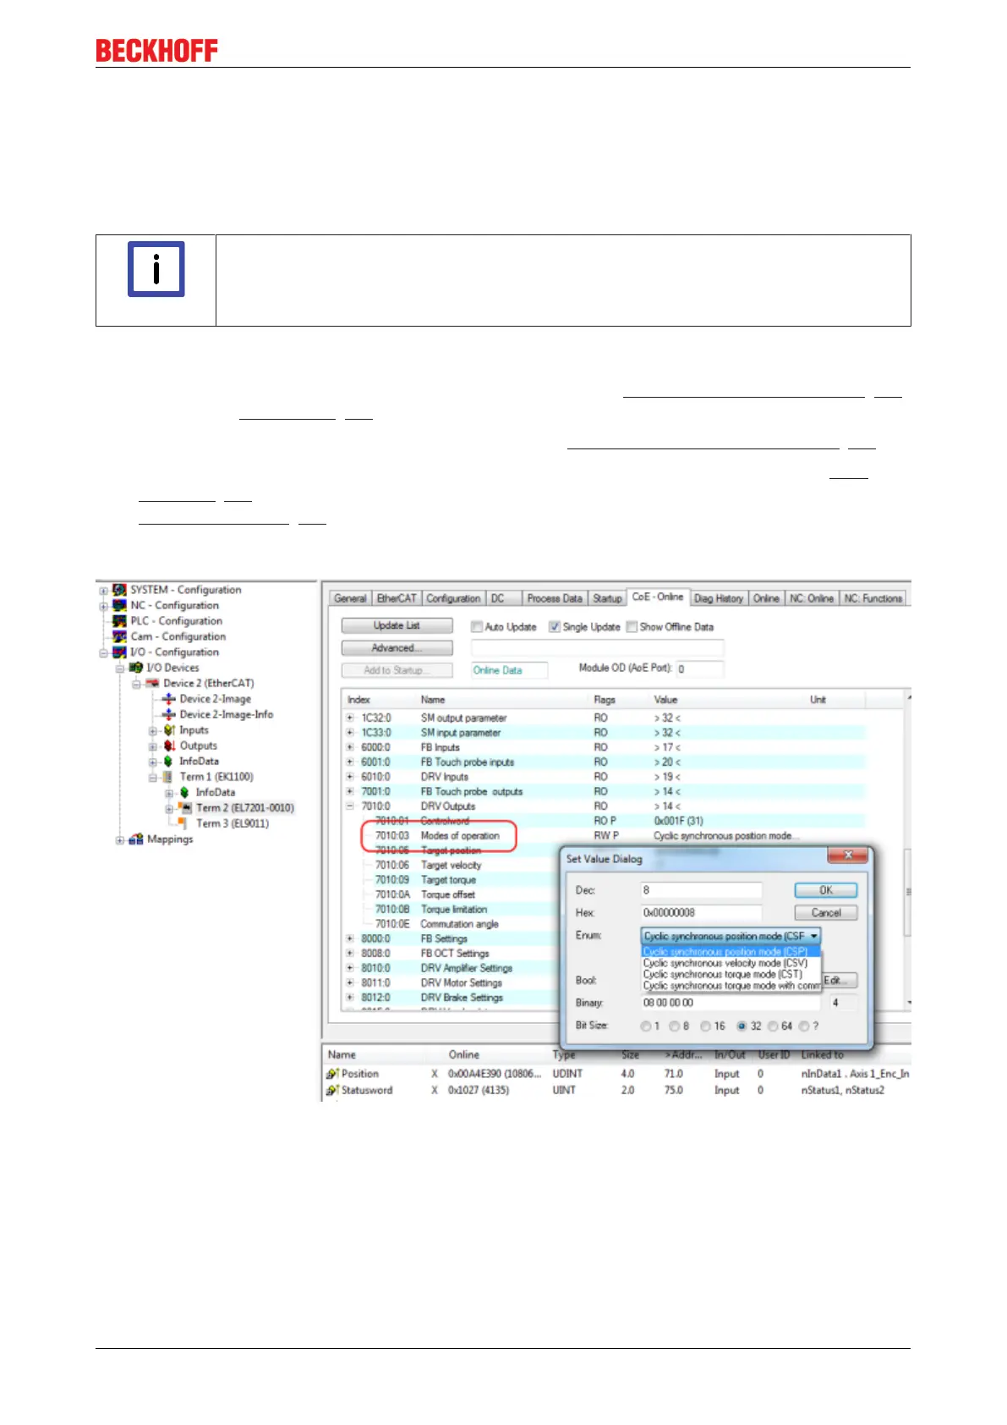Select Bit Size ? radio button
This screenshot has height=1425, width=1007.
(x=804, y=1026)
